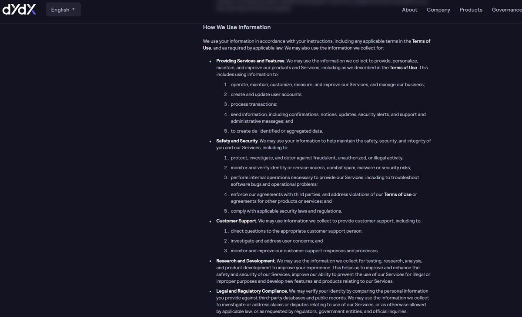Click 'Customer Support.' bold text
Viewport: 522px width, 317px height.
(237, 221)
